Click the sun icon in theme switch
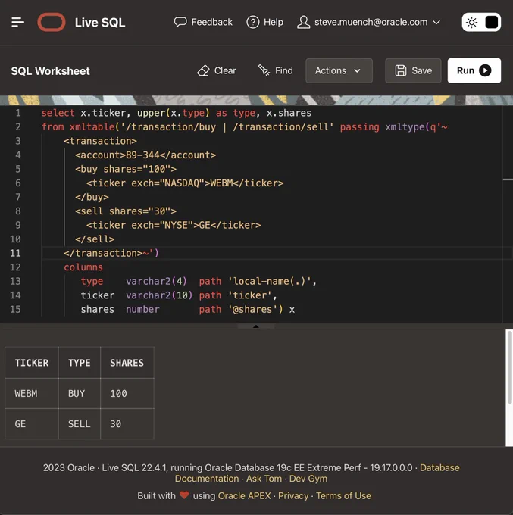This screenshot has height=515, width=513. pos(471,22)
